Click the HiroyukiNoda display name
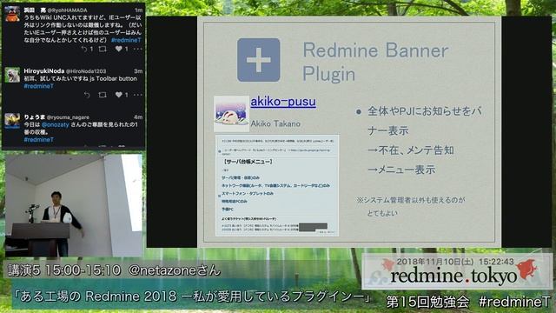 point(44,71)
